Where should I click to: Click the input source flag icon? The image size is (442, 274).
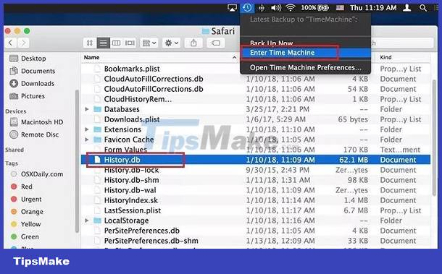pos(340,8)
